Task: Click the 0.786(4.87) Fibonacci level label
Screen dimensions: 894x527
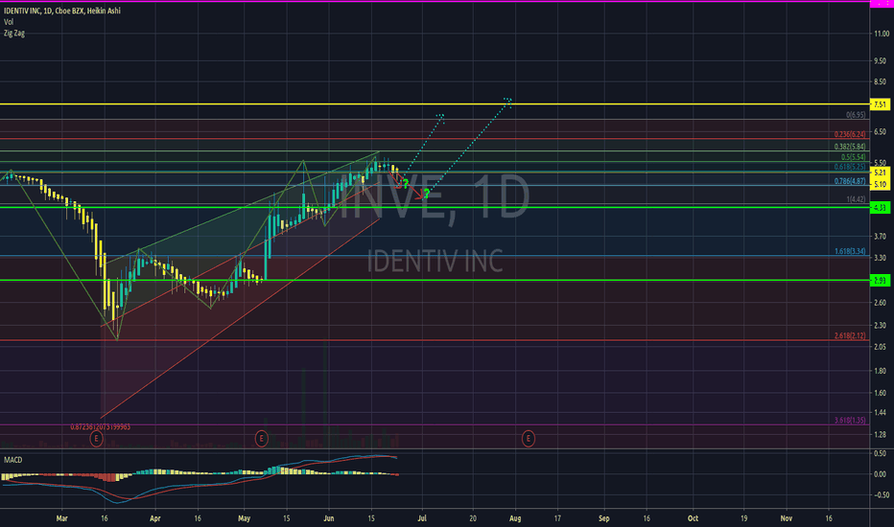Action: point(850,181)
